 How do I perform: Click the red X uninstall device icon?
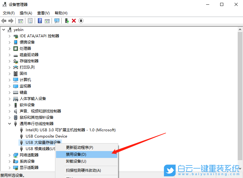coord(74,21)
